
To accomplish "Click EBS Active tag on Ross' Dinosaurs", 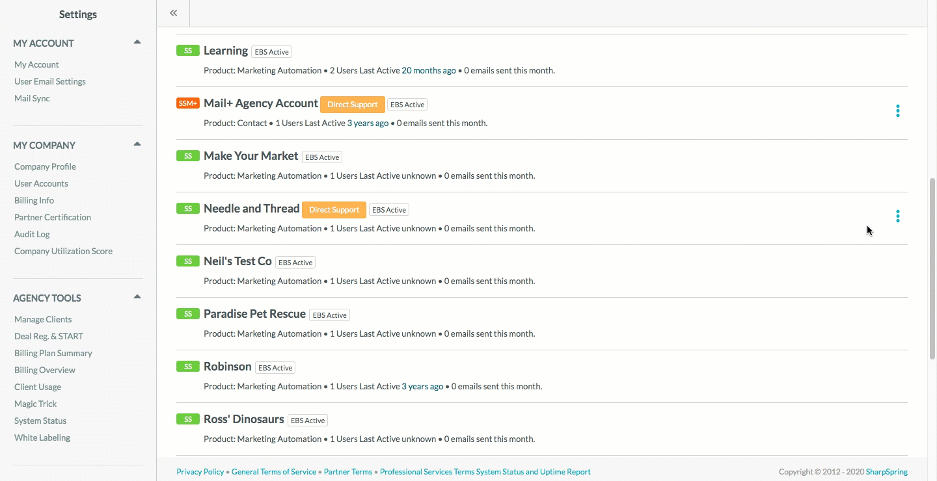I will coord(308,421).
